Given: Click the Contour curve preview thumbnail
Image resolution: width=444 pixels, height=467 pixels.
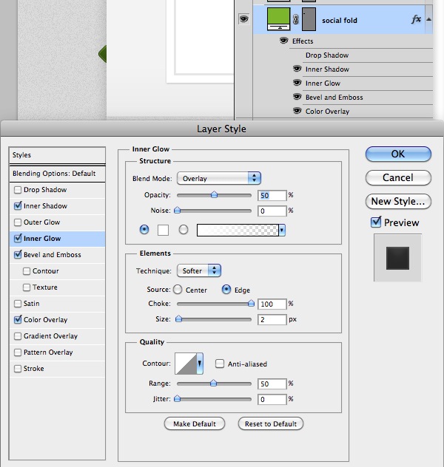Looking at the screenshot, I should click(x=186, y=364).
